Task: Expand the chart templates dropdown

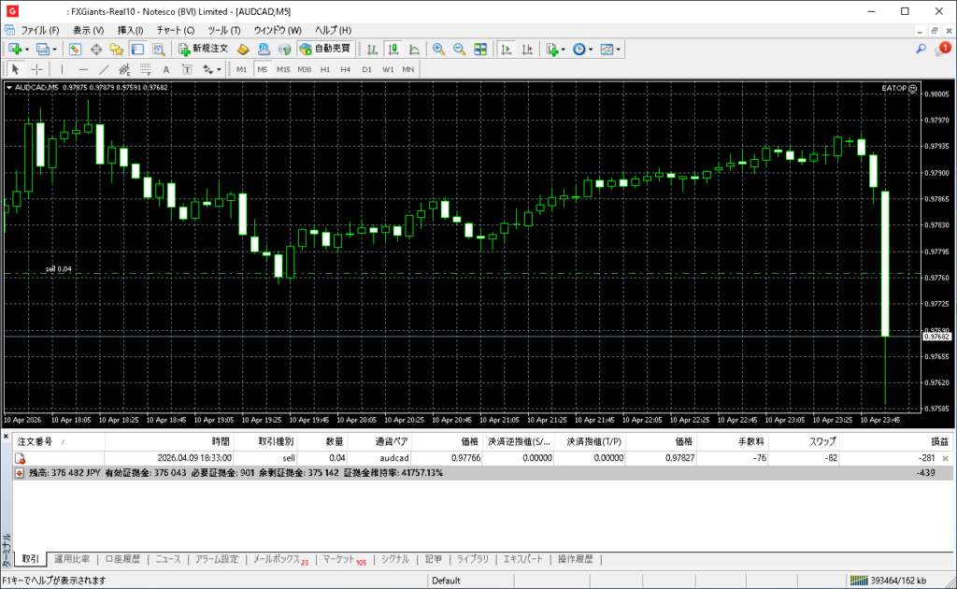Action: (618, 49)
